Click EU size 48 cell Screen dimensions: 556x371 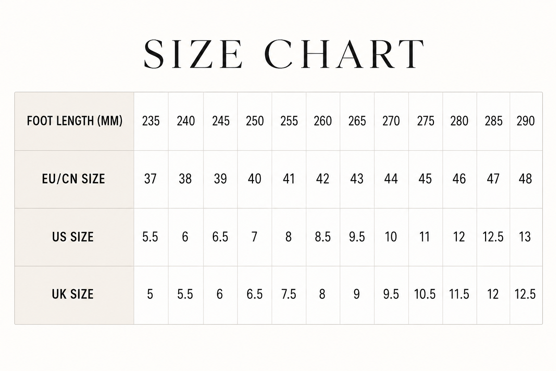tap(526, 179)
